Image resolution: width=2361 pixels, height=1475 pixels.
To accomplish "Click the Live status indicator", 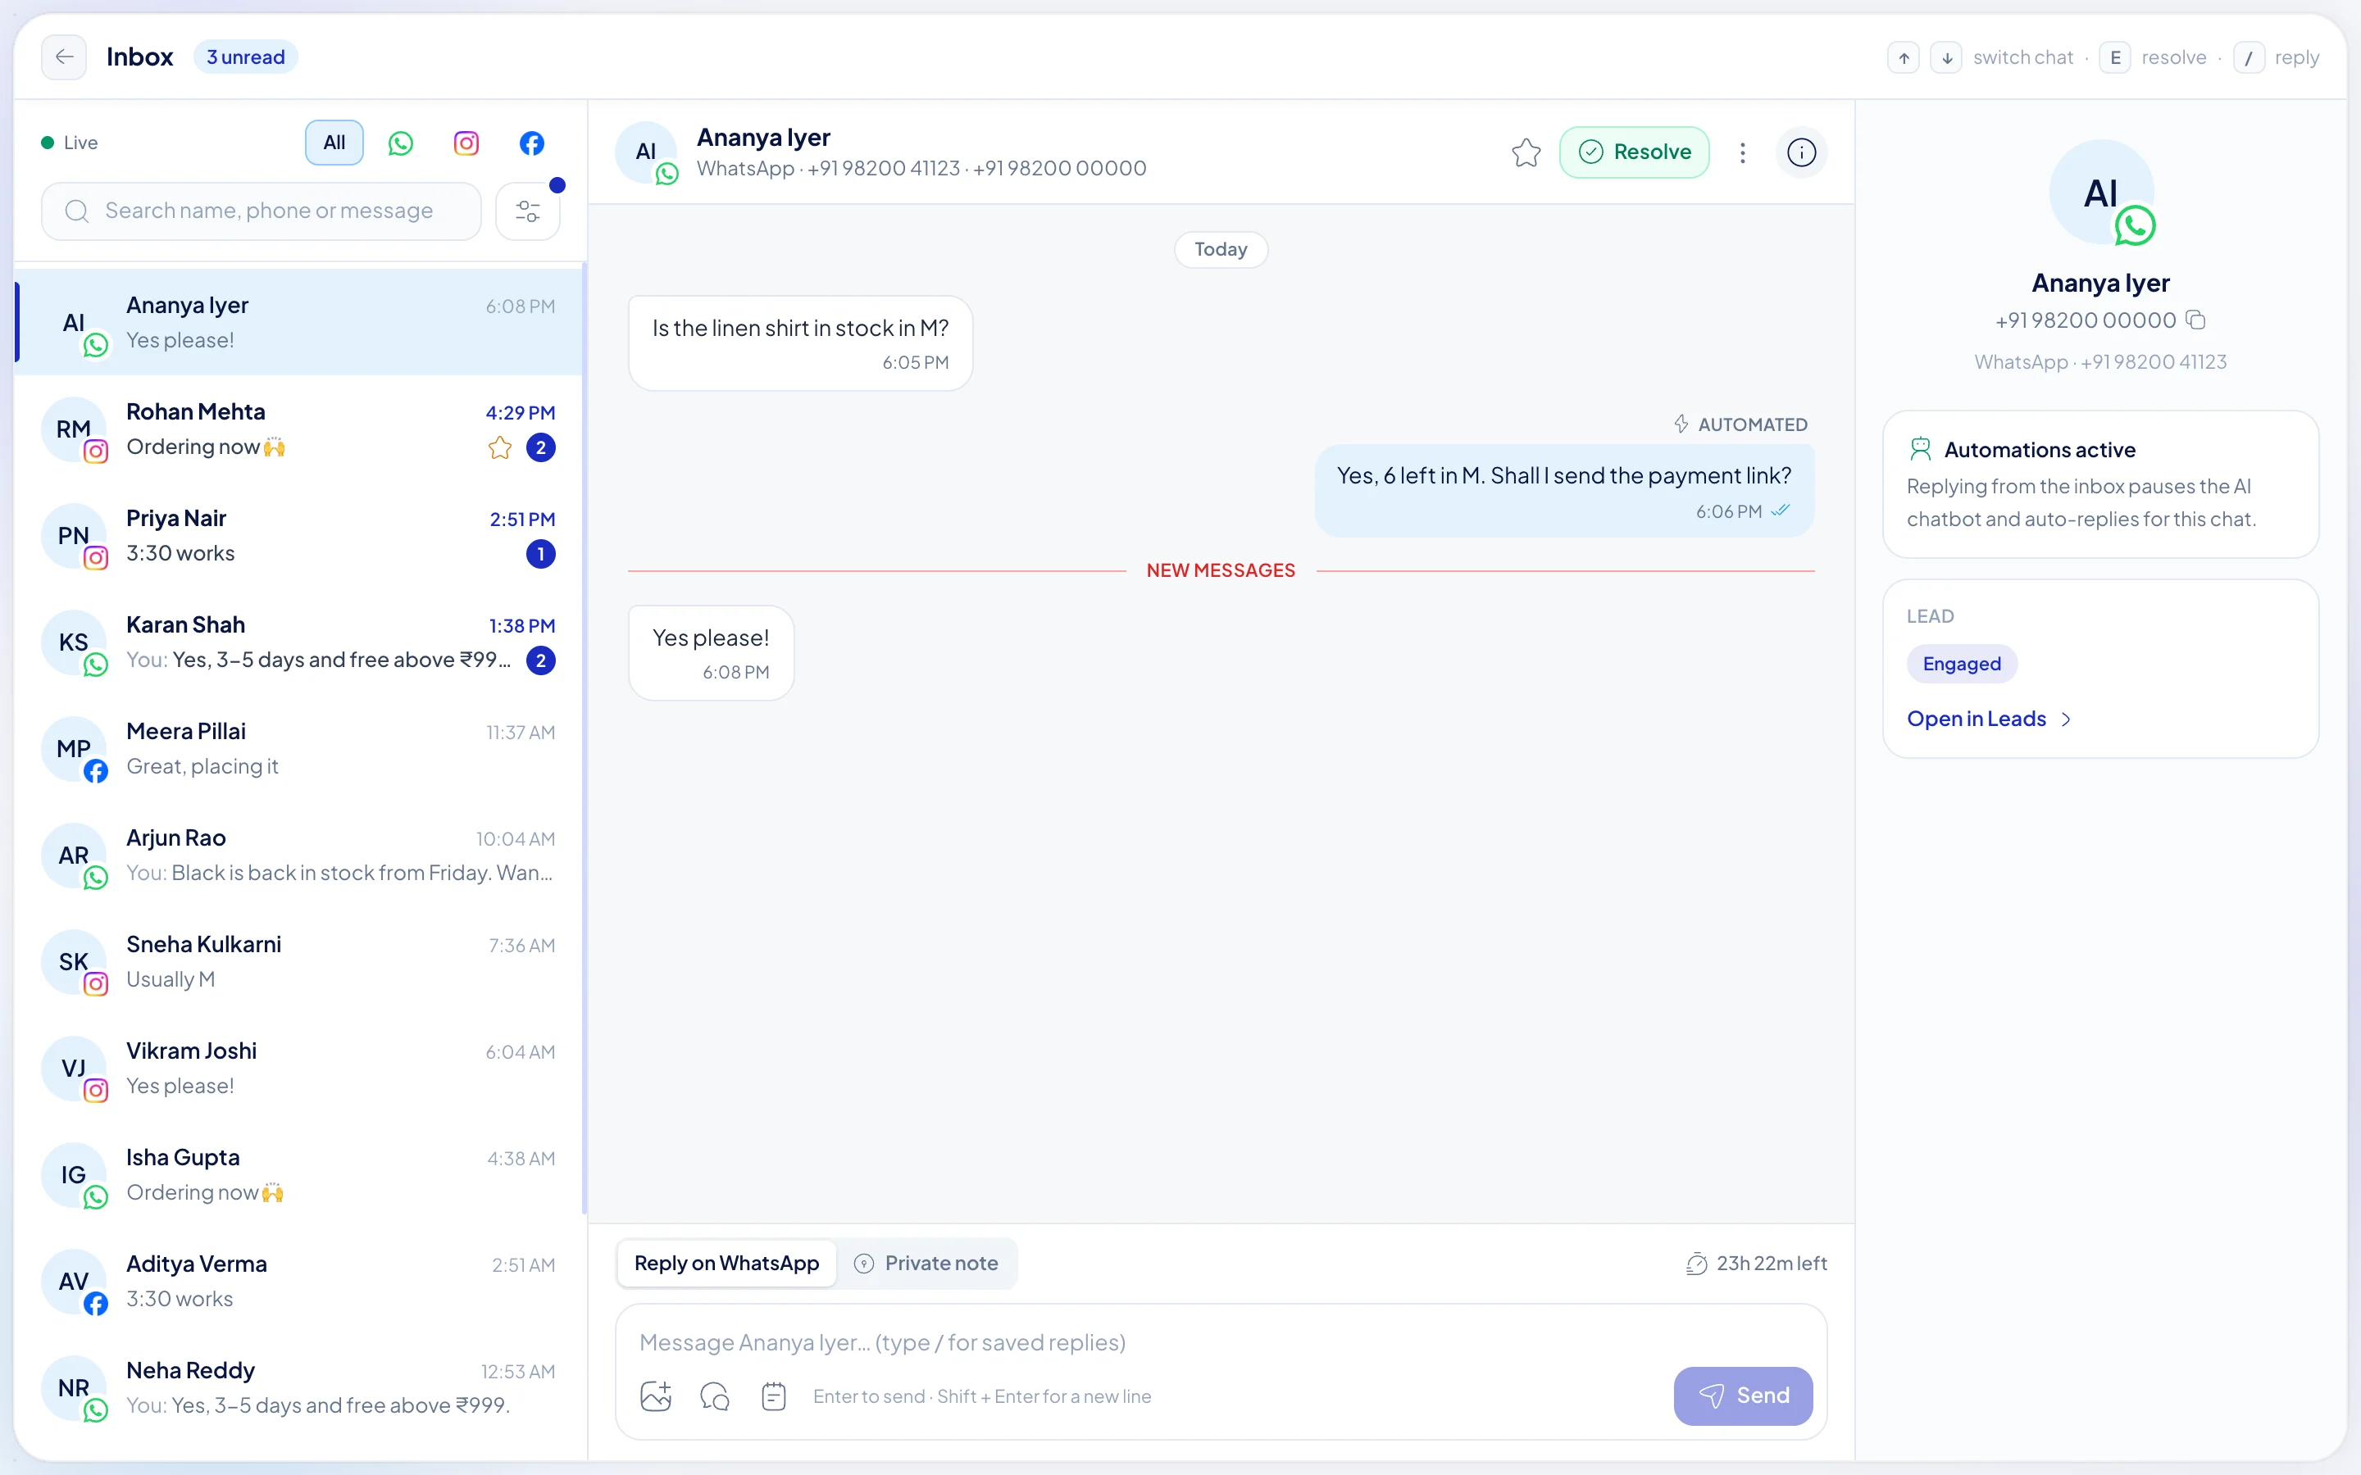I will point(69,143).
